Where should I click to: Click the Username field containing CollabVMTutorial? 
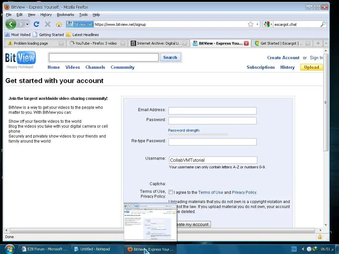click(x=213, y=160)
